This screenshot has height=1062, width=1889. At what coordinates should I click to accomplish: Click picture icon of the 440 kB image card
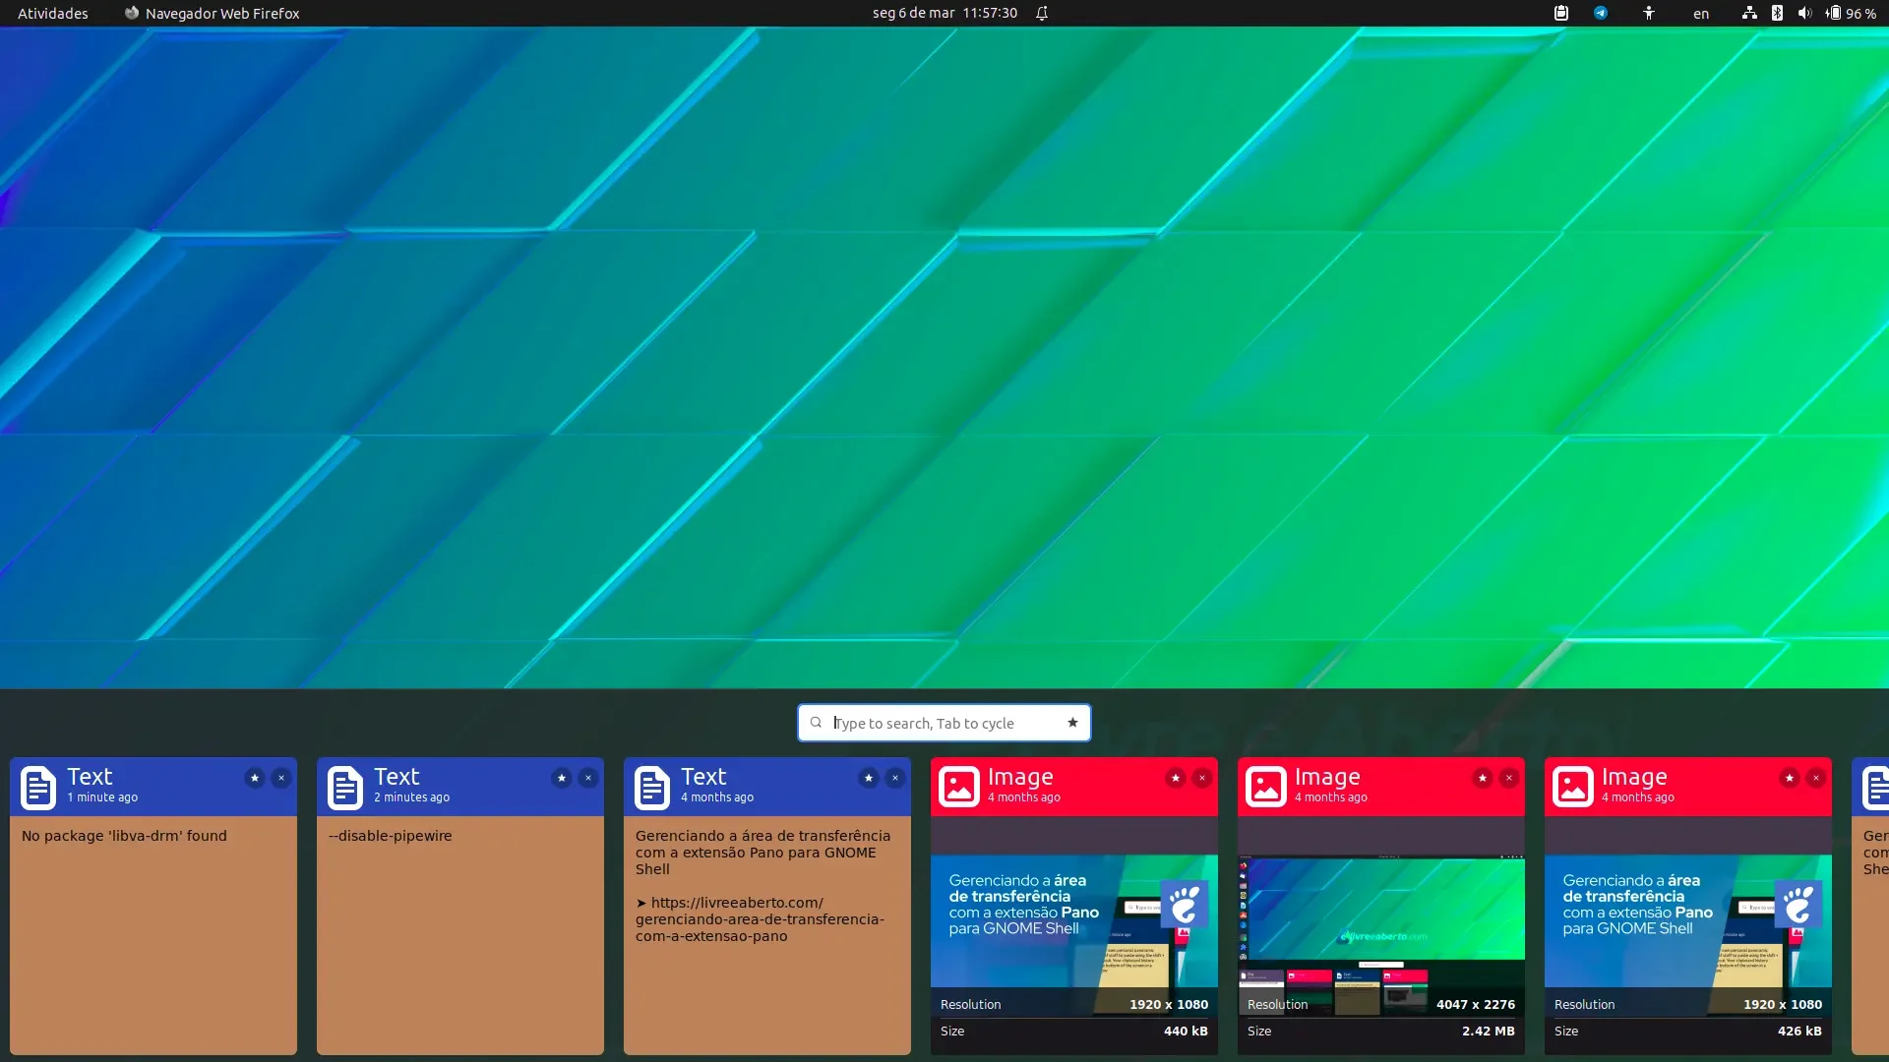pos(959,788)
